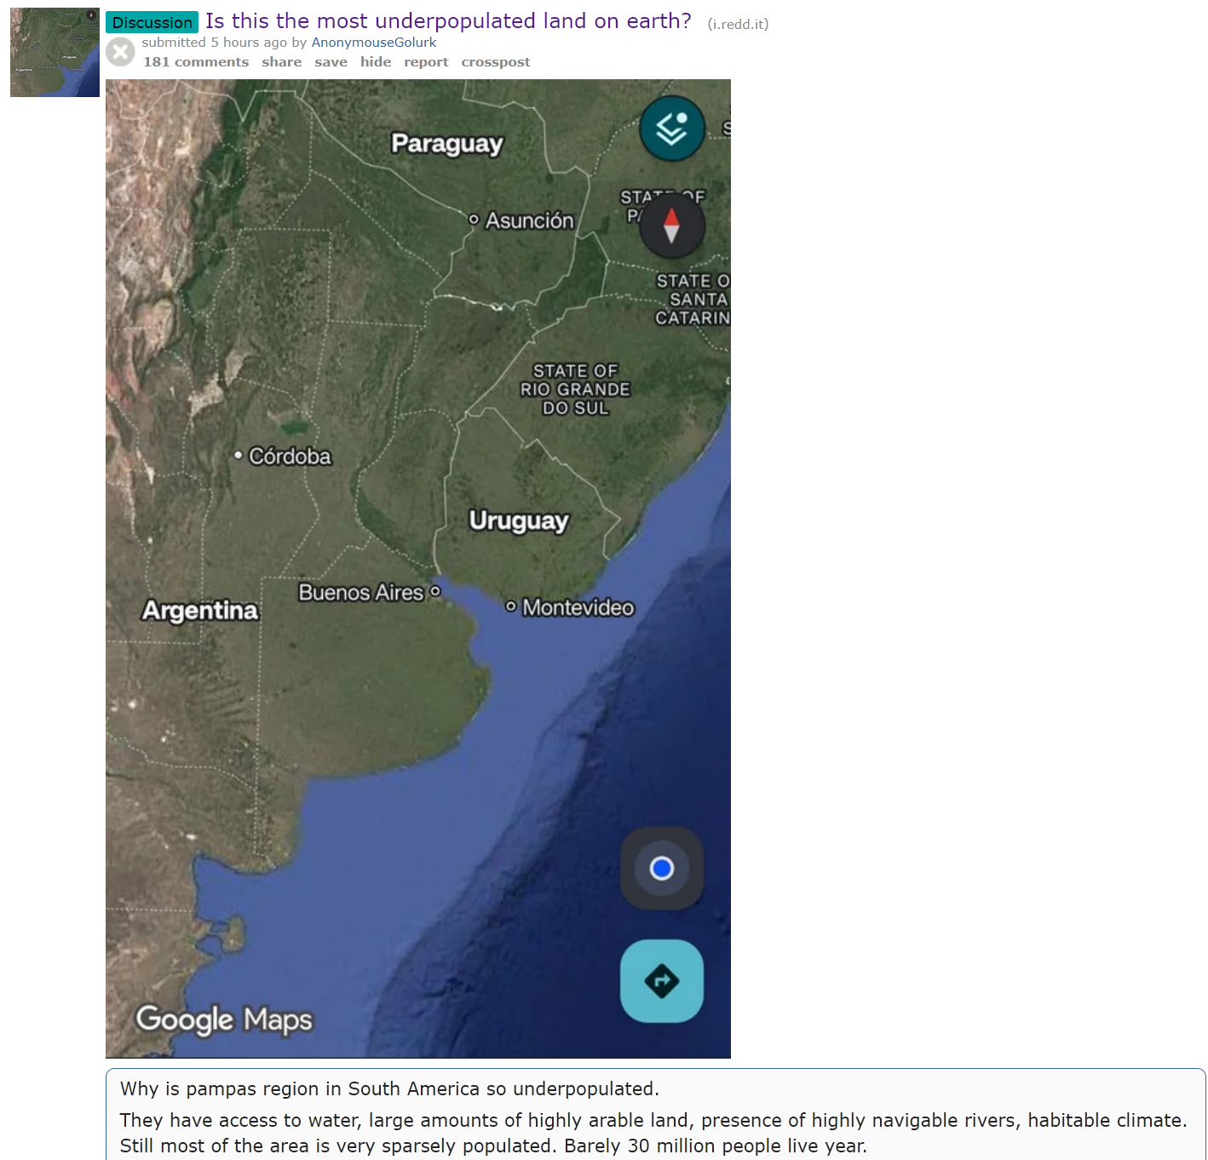Report the post via the report link
Image resolution: width=1208 pixels, height=1160 pixels.
pyautogui.click(x=426, y=62)
